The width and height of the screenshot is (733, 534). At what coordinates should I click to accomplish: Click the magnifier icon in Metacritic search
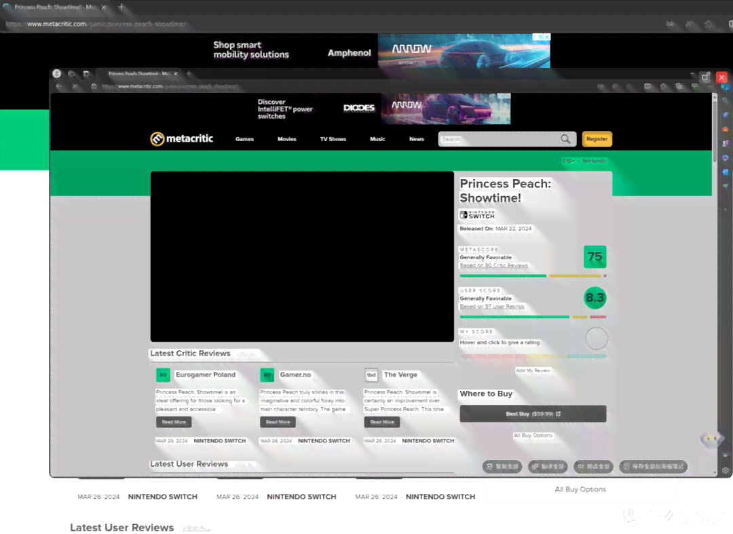click(x=565, y=138)
